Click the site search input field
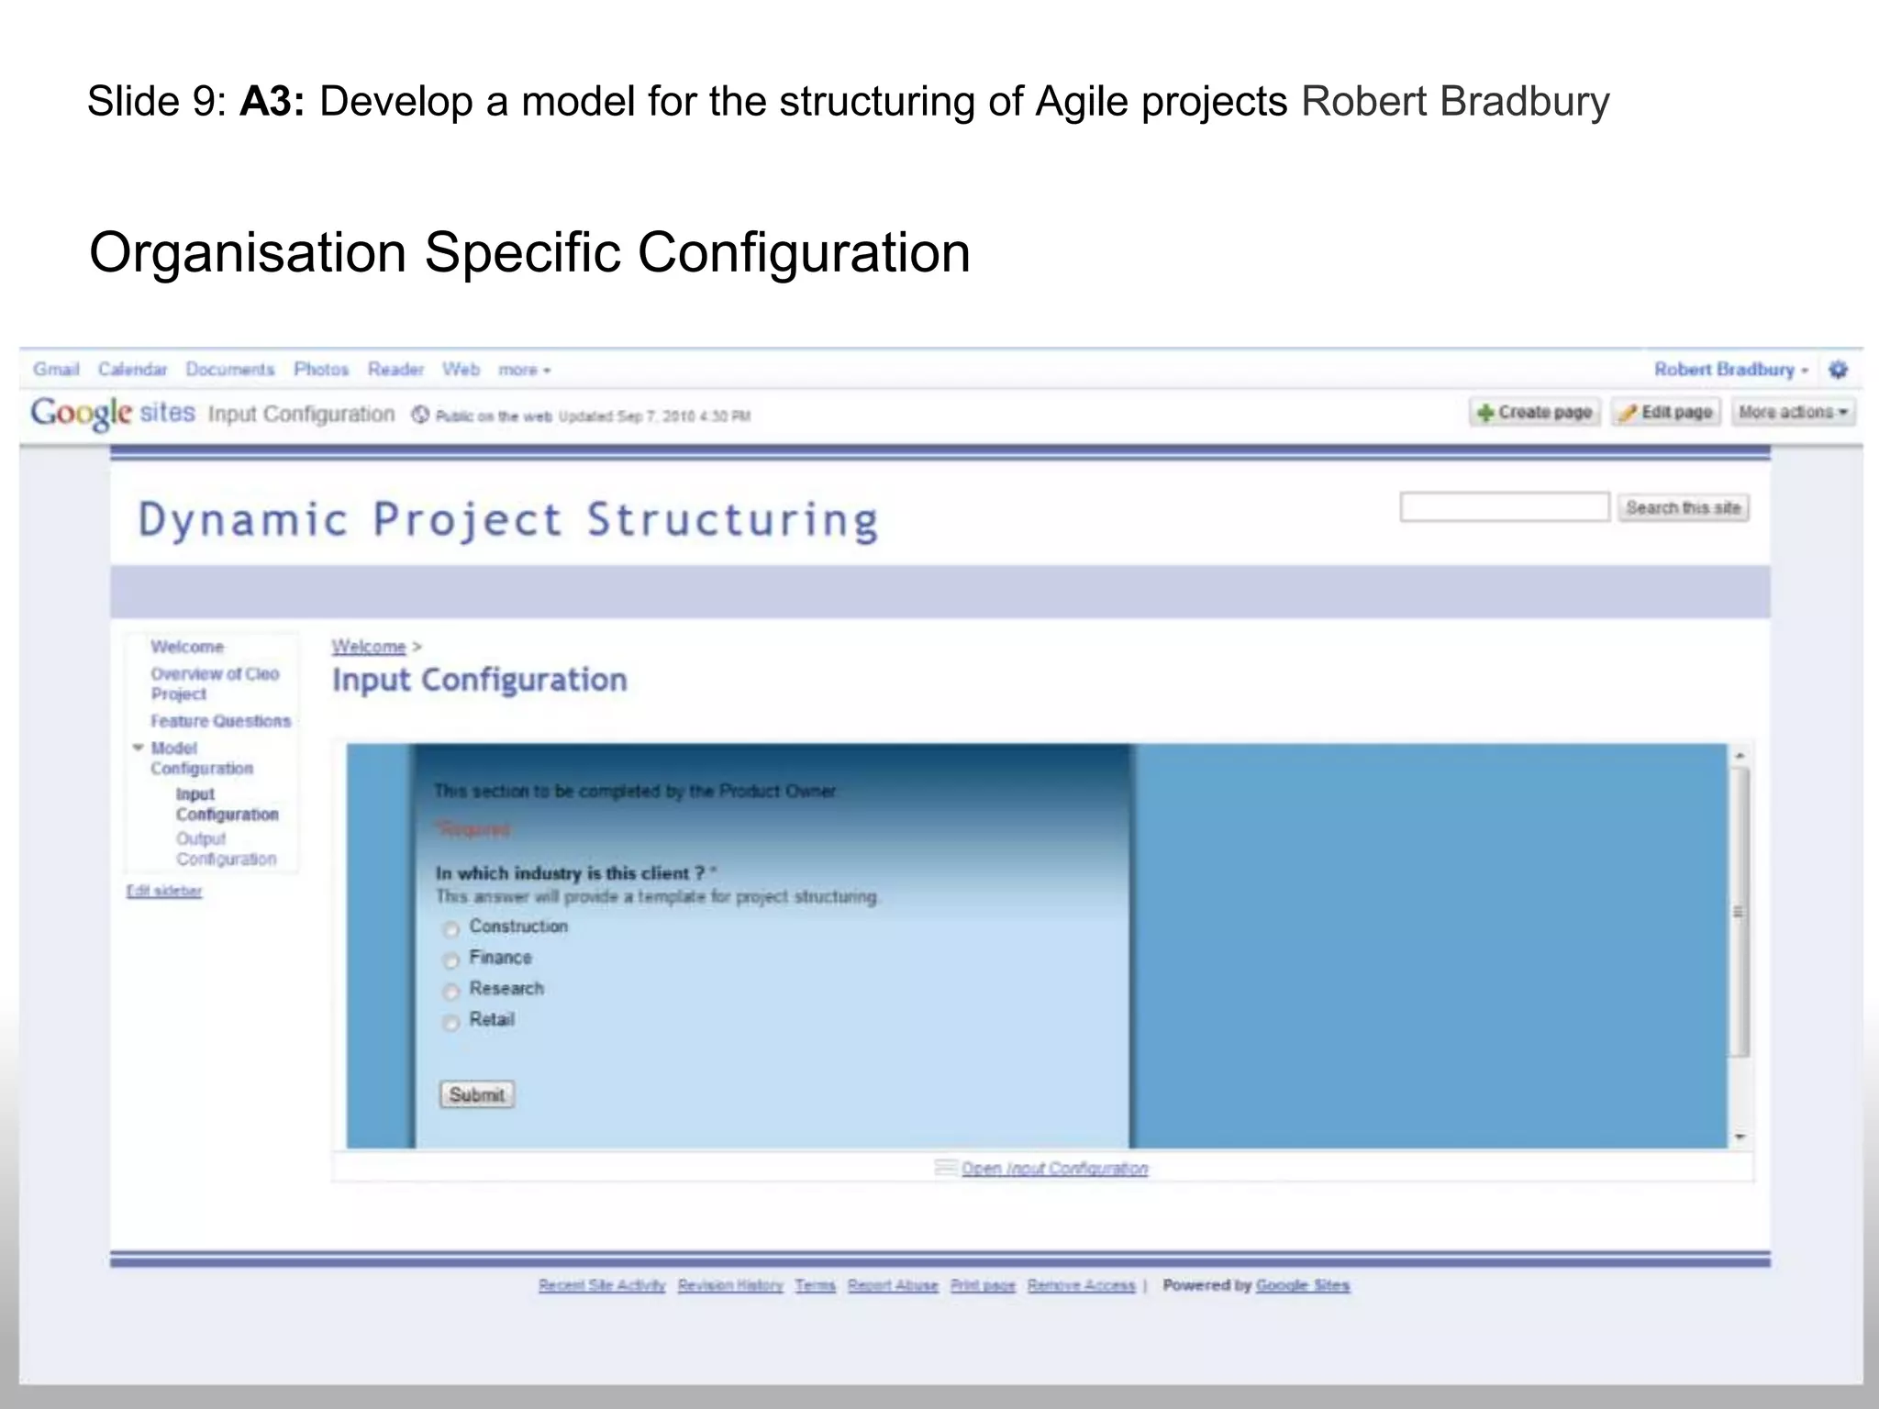The height and width of the screenshot is (1409, 1879). 1505,507
